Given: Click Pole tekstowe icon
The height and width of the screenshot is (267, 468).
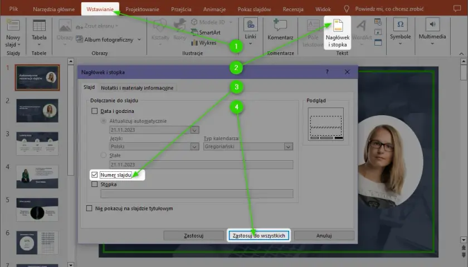Looking at the screenshot, I should coord(313,26).
